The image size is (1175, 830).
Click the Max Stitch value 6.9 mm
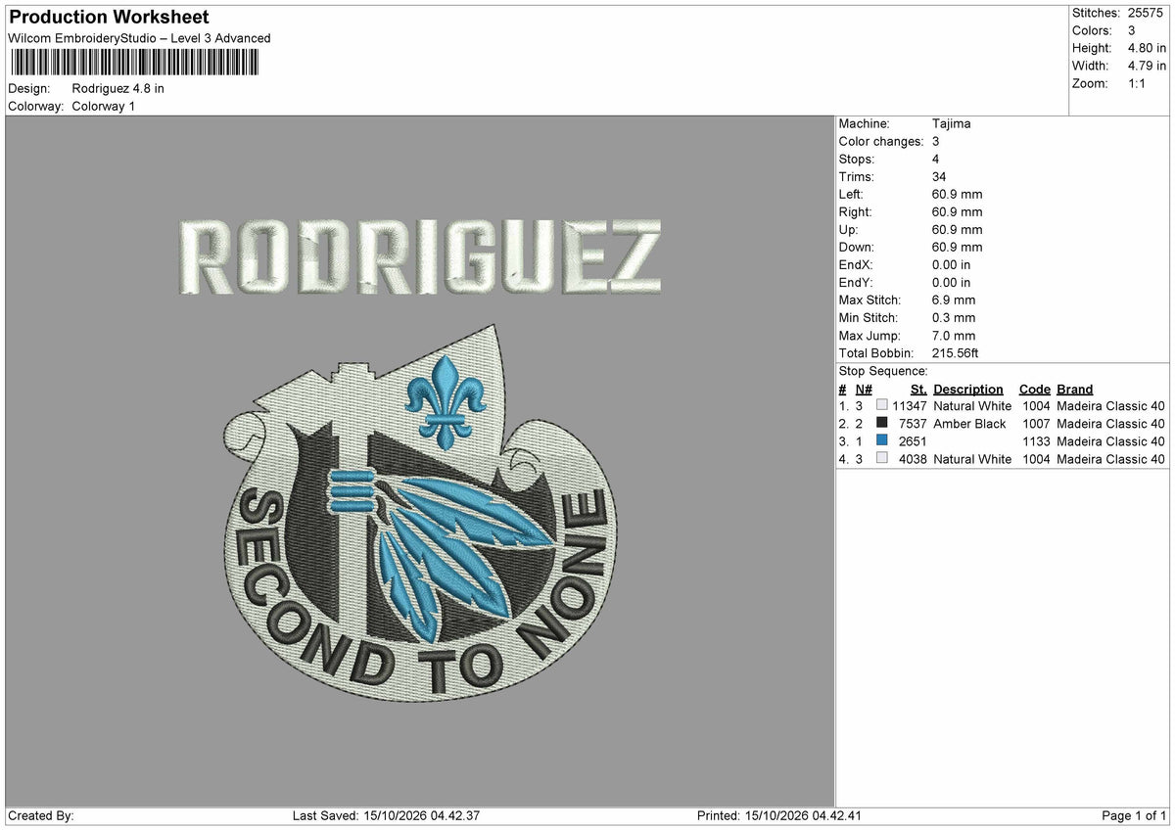(x=954, y=300)
